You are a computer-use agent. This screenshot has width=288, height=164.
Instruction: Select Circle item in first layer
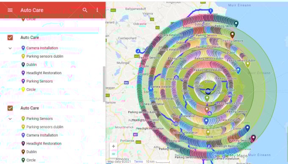click(x=31, y=89)
